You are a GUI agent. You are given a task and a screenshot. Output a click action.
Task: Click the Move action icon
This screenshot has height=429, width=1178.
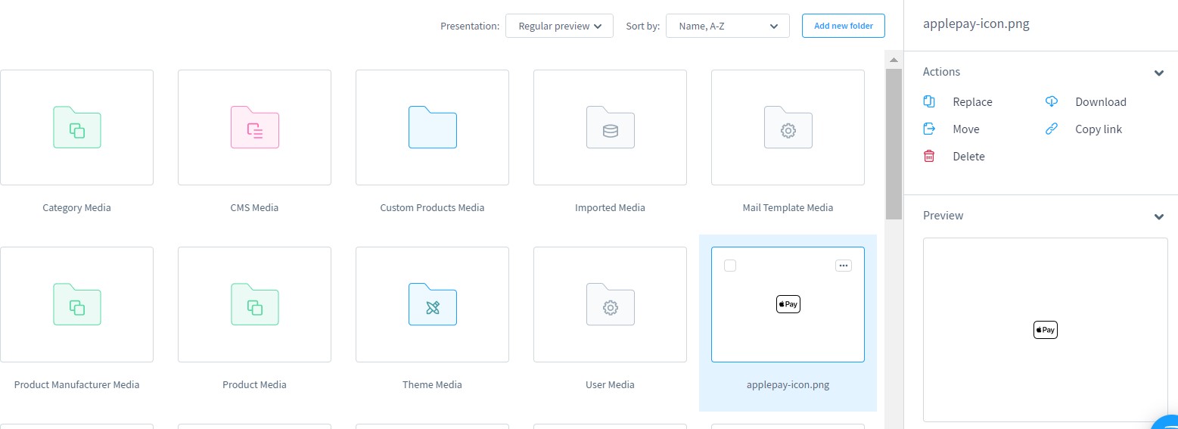(929, 129)
